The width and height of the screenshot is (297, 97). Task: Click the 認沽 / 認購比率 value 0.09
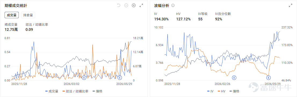click(x=29, y=29)
